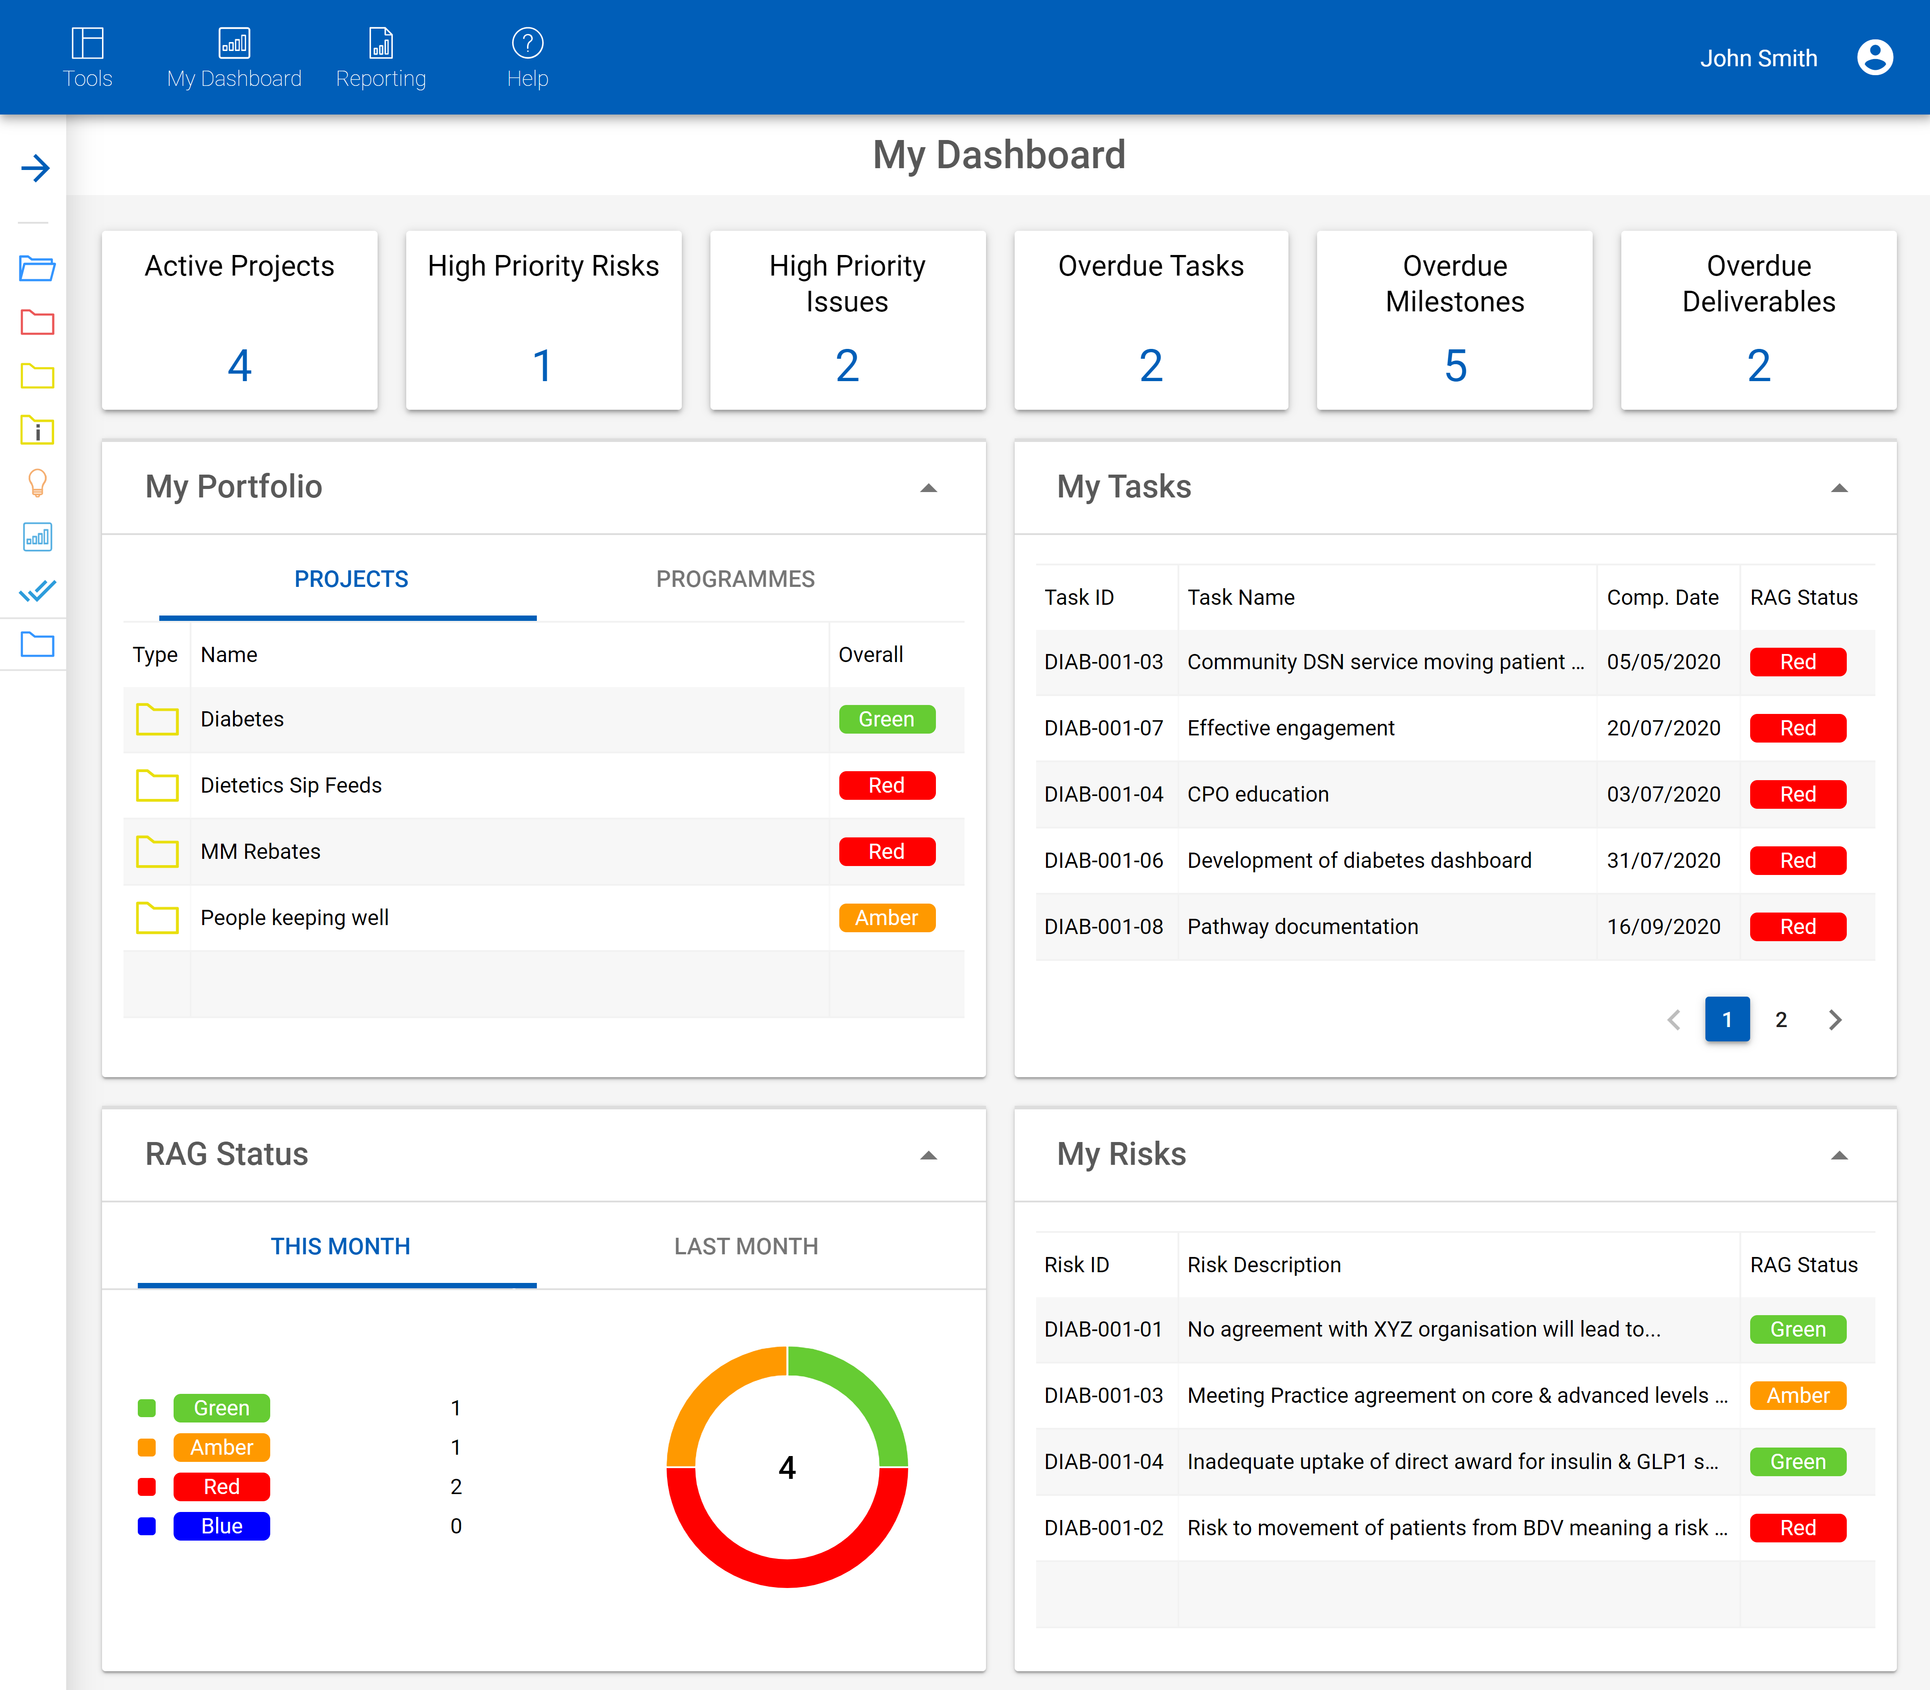Screen dimensions: 1930x1690
Task: Go to next tasks page arrow
Action: [x=1835, y=1019]
